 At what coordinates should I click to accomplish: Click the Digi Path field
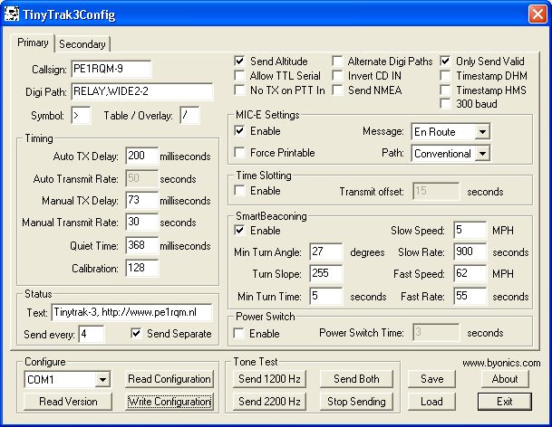tap(142, 91)
